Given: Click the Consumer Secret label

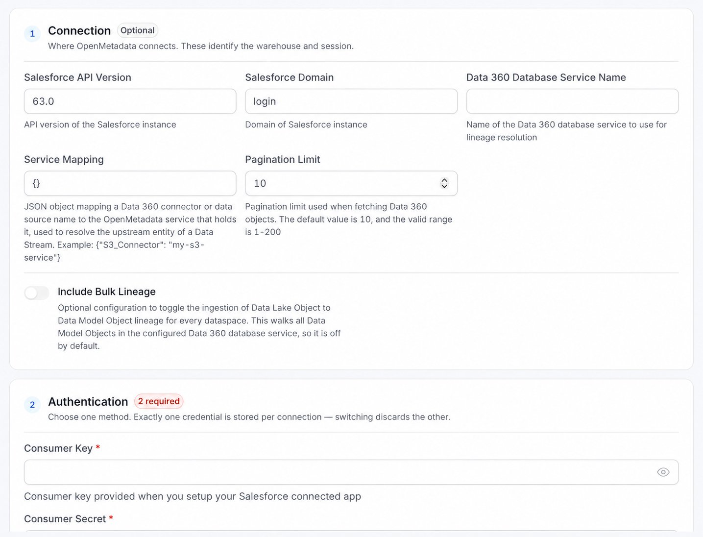Looking at the screenshot, I should coord(65,519).
